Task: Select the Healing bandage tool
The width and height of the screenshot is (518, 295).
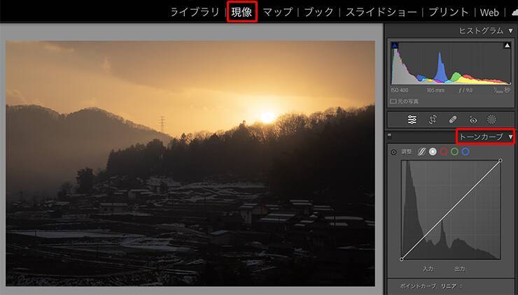Action: (453, 120)
